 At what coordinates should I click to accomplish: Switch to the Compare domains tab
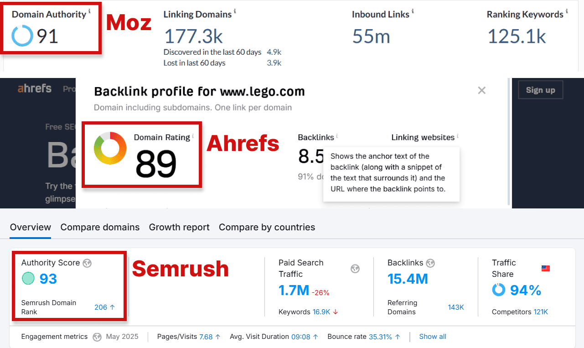tap(100, 227)
